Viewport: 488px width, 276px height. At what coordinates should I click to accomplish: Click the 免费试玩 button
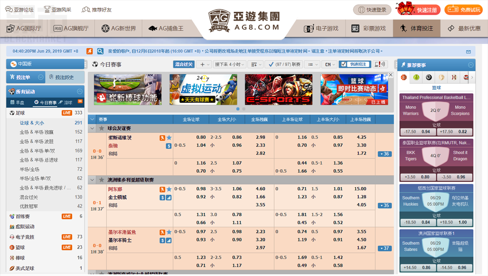[464, 10]
